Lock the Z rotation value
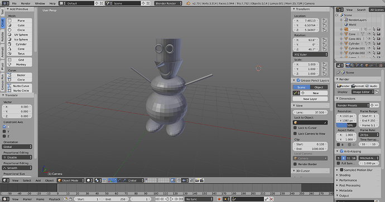This screenshot has height=202, width=385. coord(324,49)
